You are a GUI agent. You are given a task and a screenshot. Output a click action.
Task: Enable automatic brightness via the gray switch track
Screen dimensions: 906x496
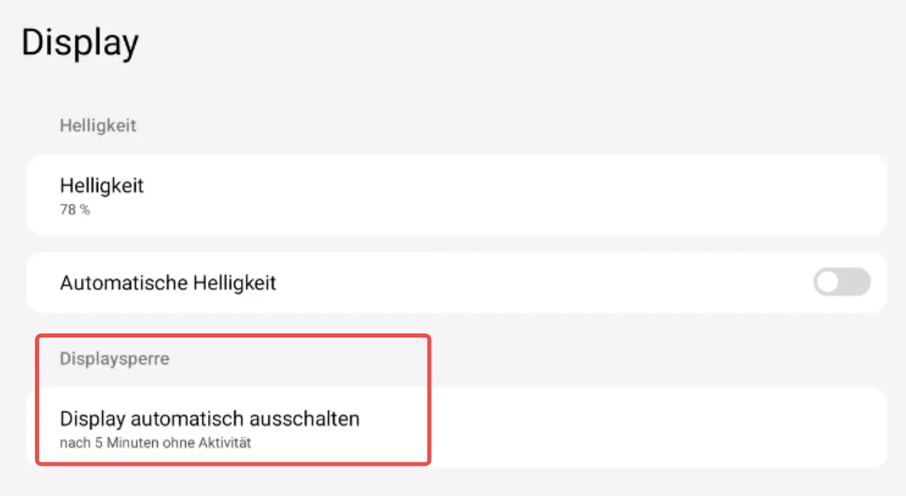click(x=856, y=282)
